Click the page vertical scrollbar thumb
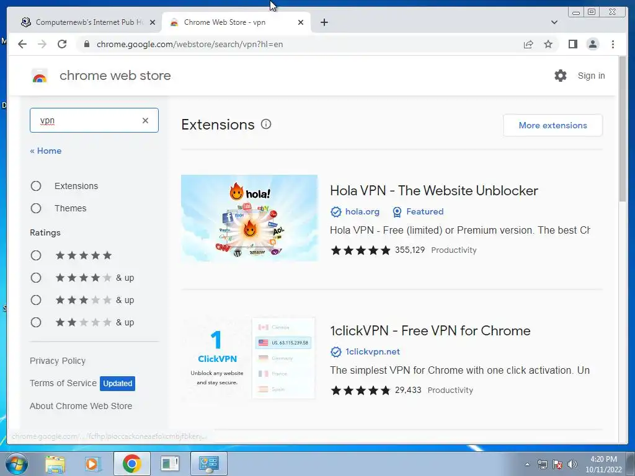Screen dimensions: 635x476 pos(623,129)
